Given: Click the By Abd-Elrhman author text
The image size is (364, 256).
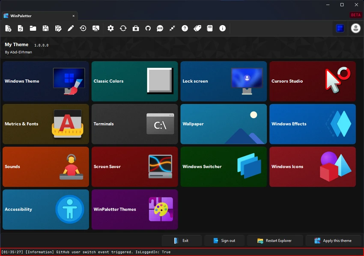Looking at the screenshot, I should pyautogui.click(x=18, y=52).
